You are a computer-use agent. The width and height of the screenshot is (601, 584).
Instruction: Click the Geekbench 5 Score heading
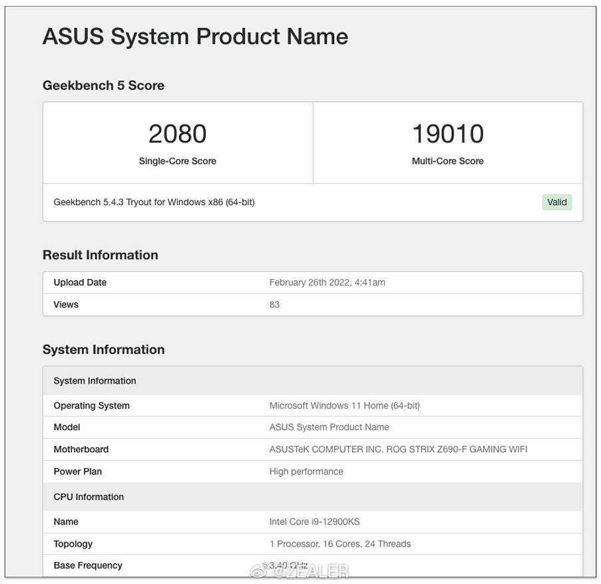pos(103,85)
